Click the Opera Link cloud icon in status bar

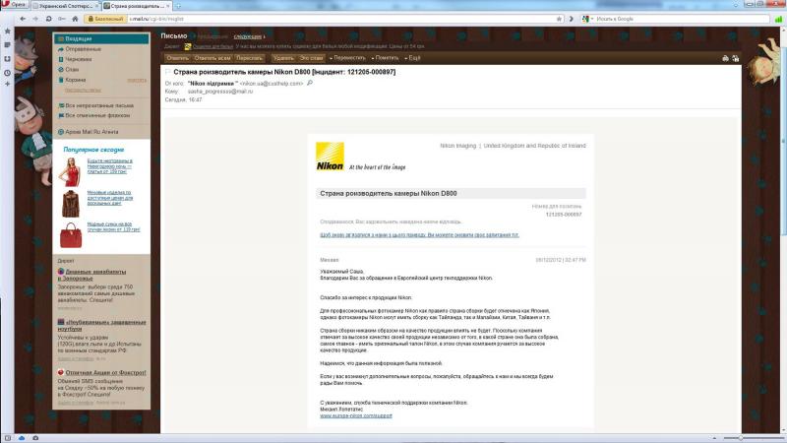click(22, 438)
